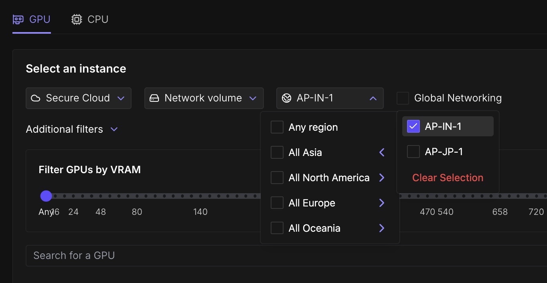Expand the All North America submenu chevron

(382, 178)
